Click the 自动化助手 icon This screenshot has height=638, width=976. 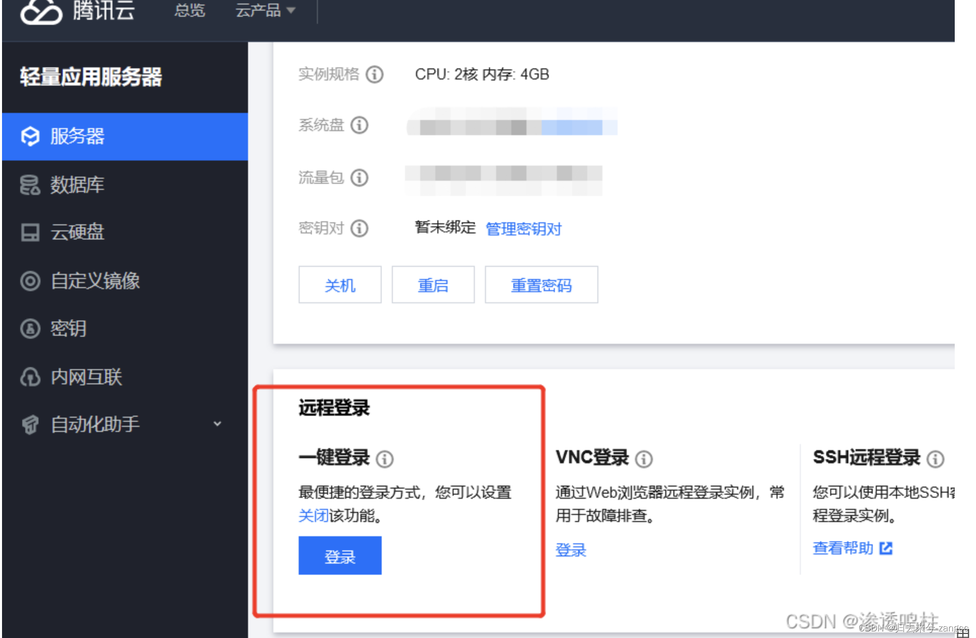pos(30,424)
